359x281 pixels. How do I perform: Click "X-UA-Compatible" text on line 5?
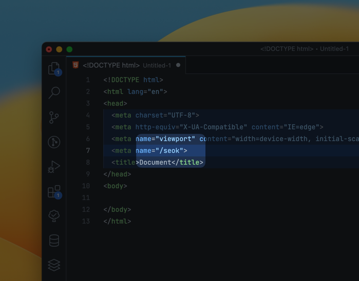coord(213,127)
